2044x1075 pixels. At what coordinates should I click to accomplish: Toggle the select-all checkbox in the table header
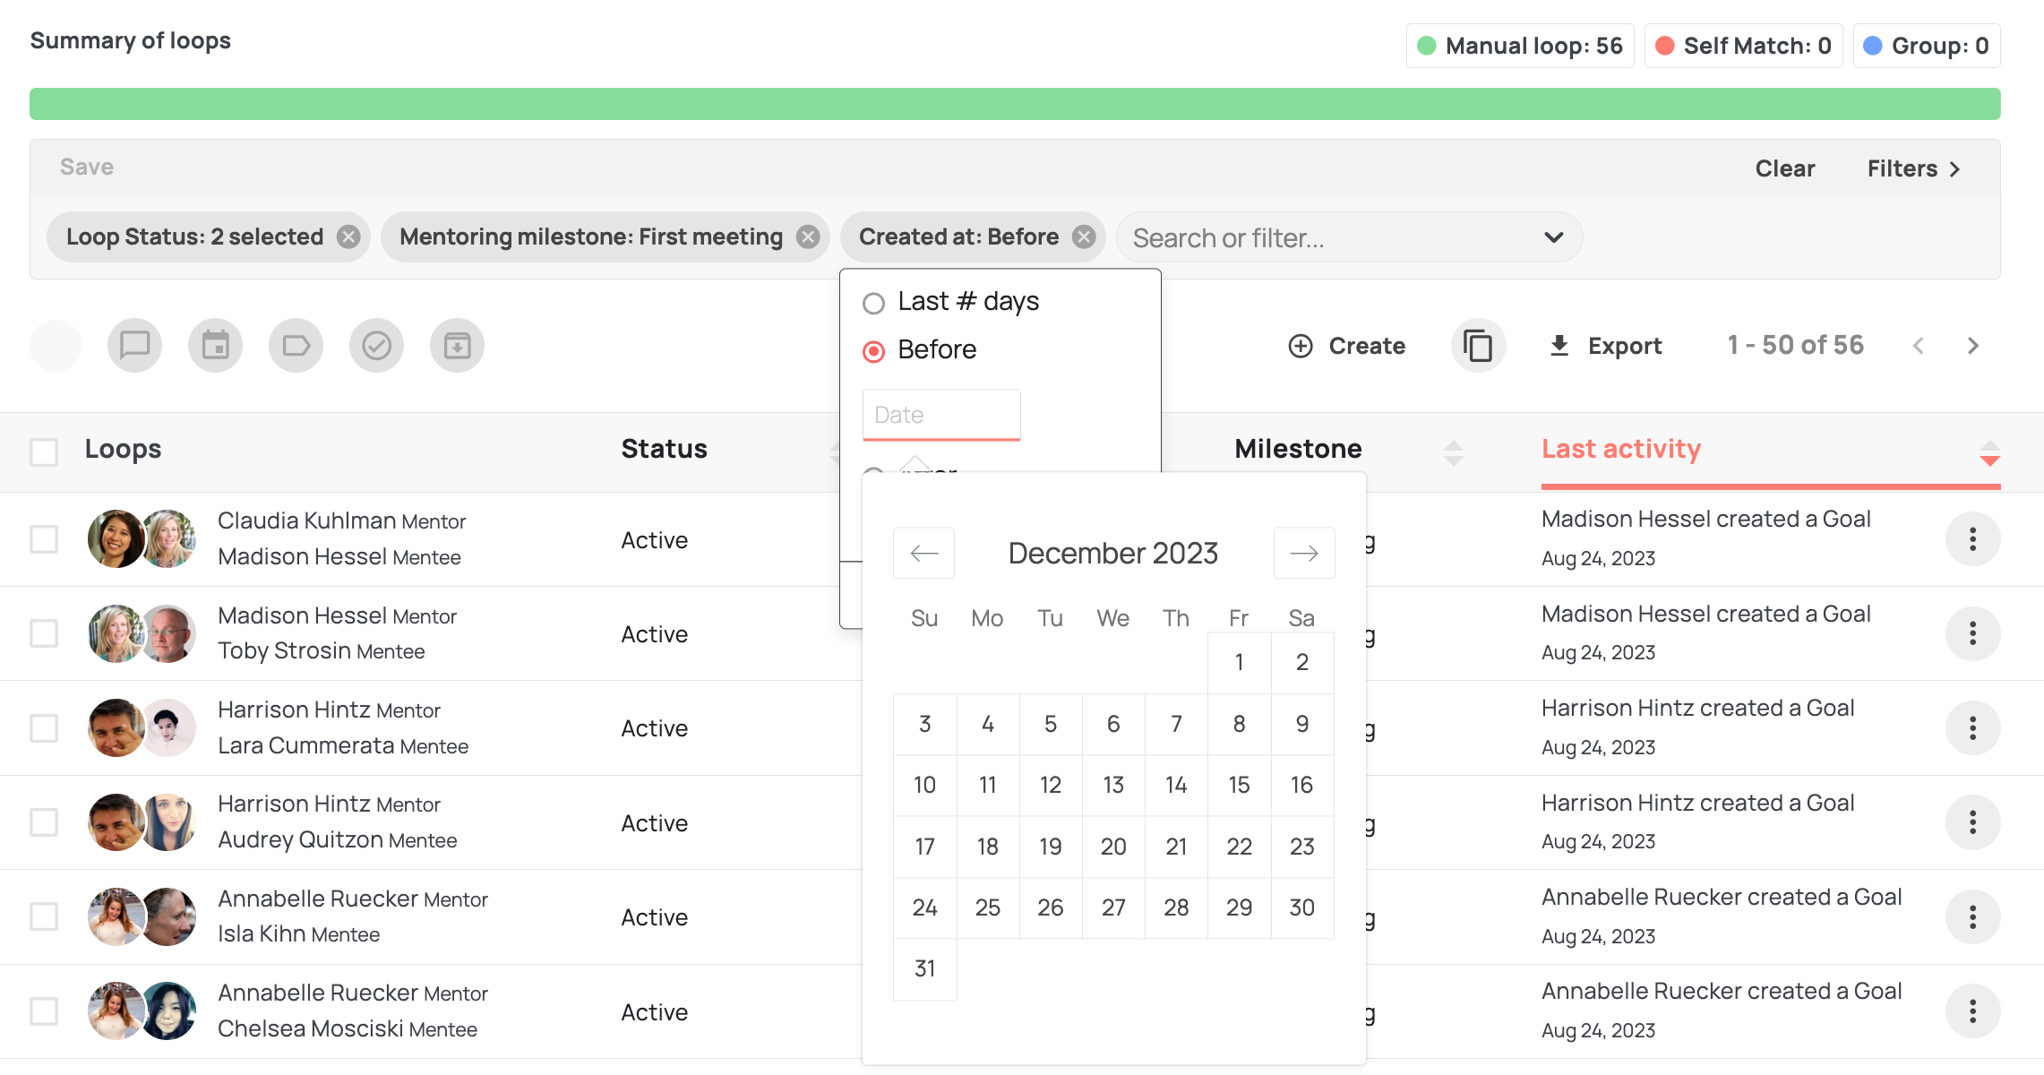43,452
